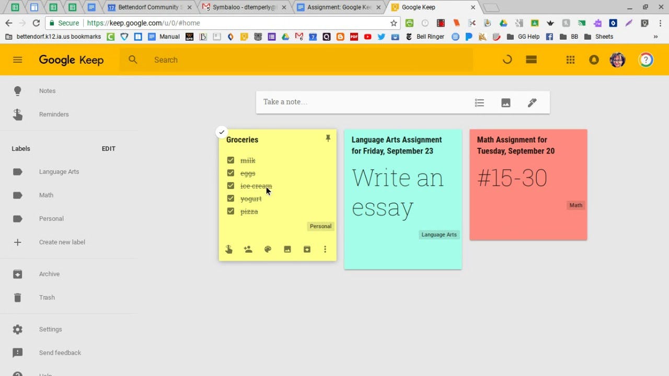The width and height of the screenshot is (669, 376).
Task: Open the color palette for Groceries
Action: (268, 249)
